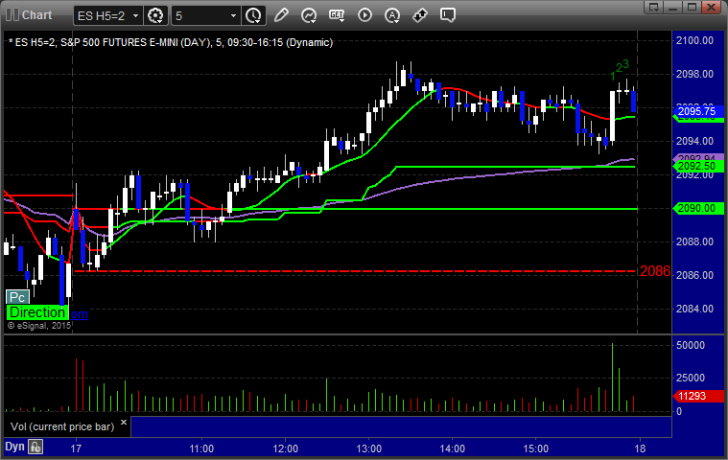The width and height of the screenshot is (728, 460).
Task: Click the 50000 volume scale label
Action: click(x=691, y=345)
